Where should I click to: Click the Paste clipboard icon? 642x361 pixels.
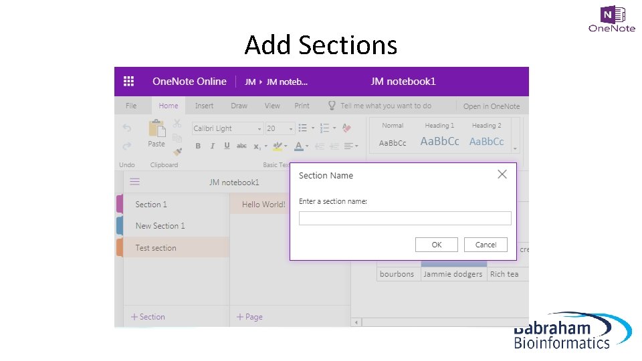(156, 128)
